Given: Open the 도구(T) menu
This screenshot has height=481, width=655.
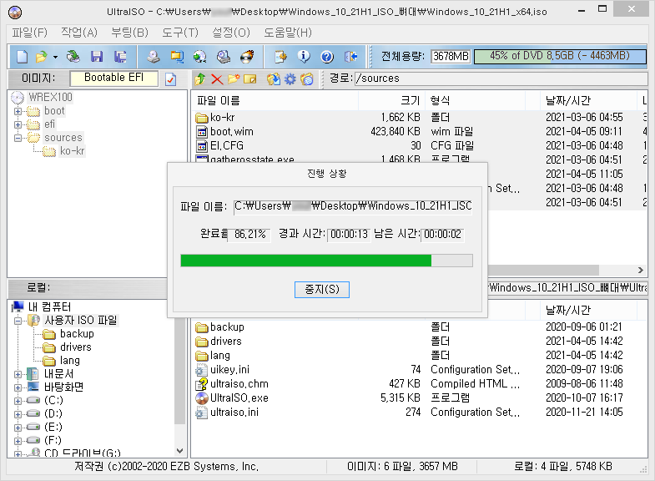Looking at the screenshot, I should (180, 33).
